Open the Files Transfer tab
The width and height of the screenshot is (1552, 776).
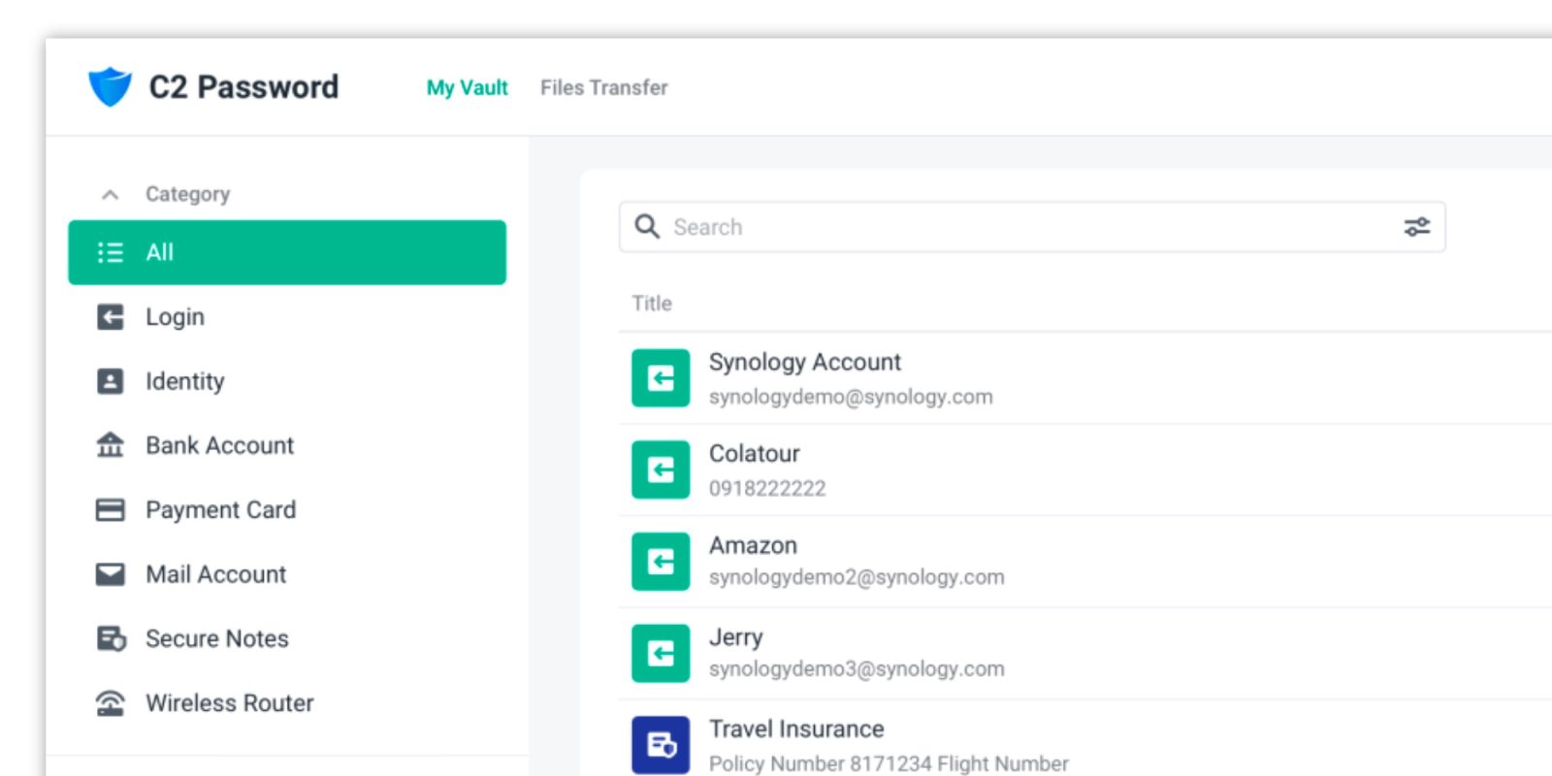point(603,87)
